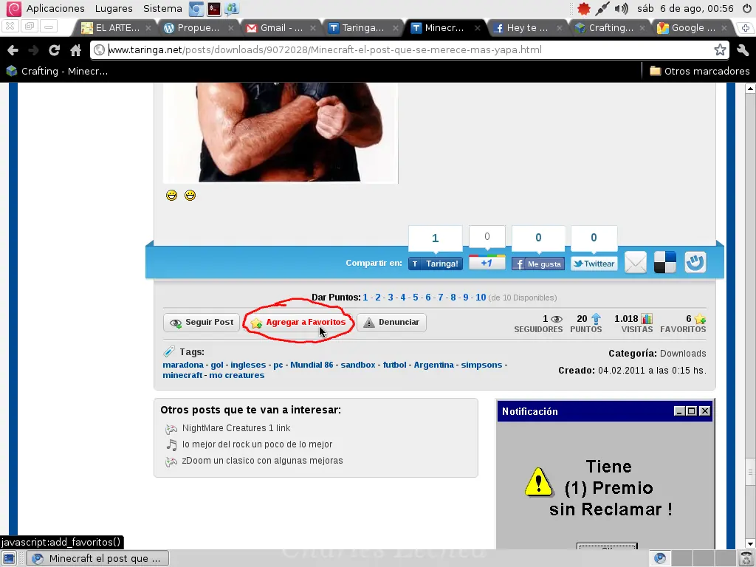The width and height of the screenshot is (756, 567).
Task: Click the Google +1 share button
Action: click(487, 263)
